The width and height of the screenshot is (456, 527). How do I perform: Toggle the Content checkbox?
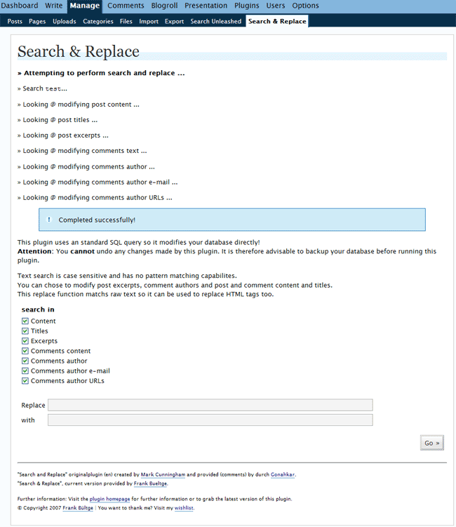click(25, 321)
